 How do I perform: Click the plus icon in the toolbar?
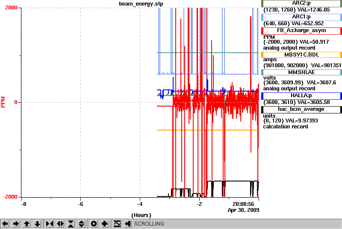tap(104, 224)
